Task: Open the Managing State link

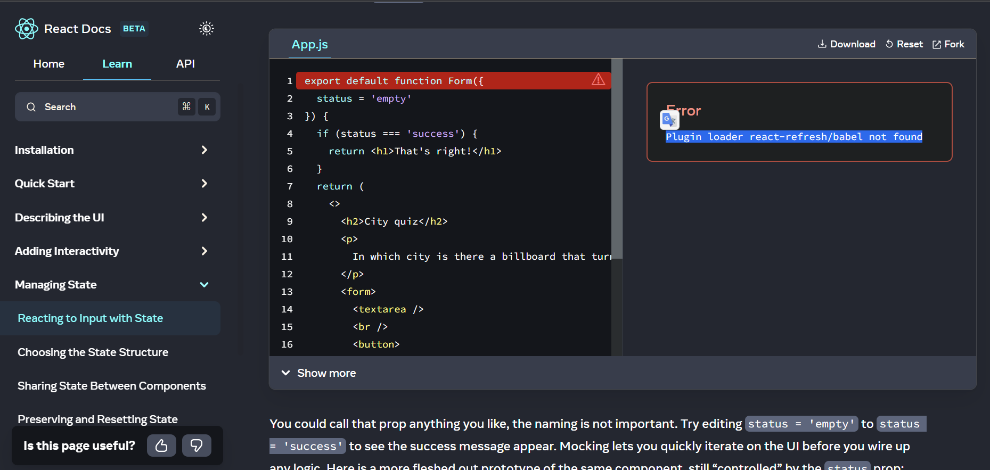Action: coord(56,285)
